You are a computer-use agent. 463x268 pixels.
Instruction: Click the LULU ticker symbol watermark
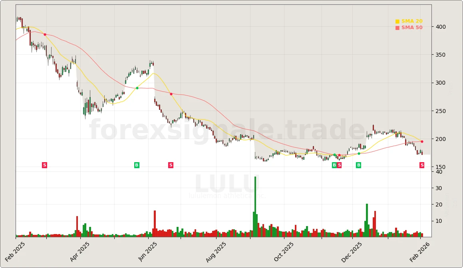pyautogui.click(x=227, y=185)
